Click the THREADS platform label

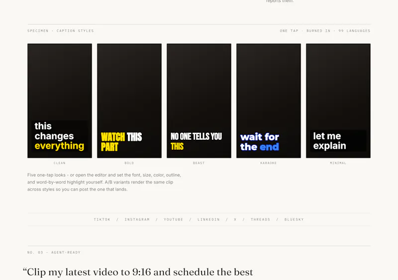260,219
